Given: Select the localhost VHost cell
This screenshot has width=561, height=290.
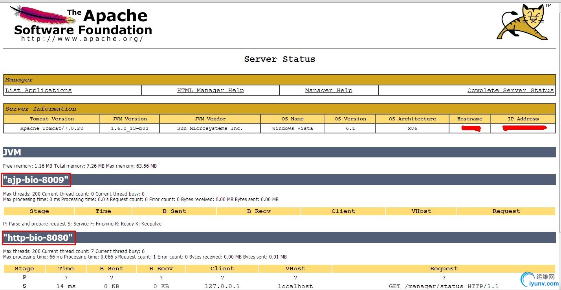Looking at the screenshot, I should (x=295, y=286).
